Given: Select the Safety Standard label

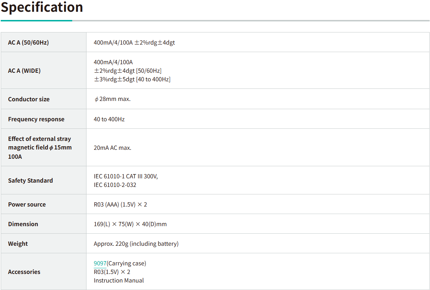Looking at the screenshot, I should click(x=30, y=180).
